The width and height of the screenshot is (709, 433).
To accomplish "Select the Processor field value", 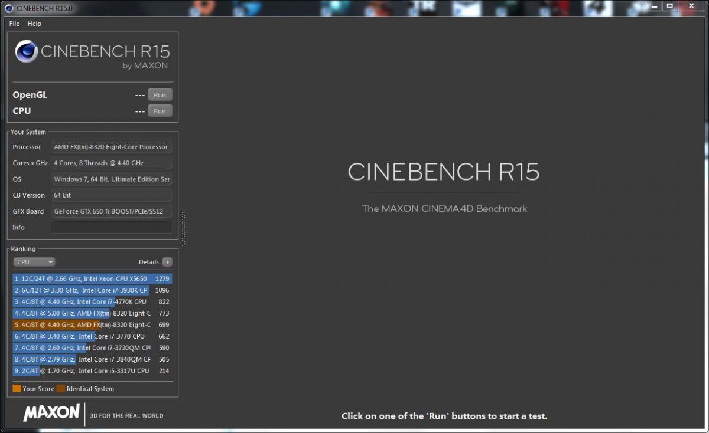I will tap(112, 147).
